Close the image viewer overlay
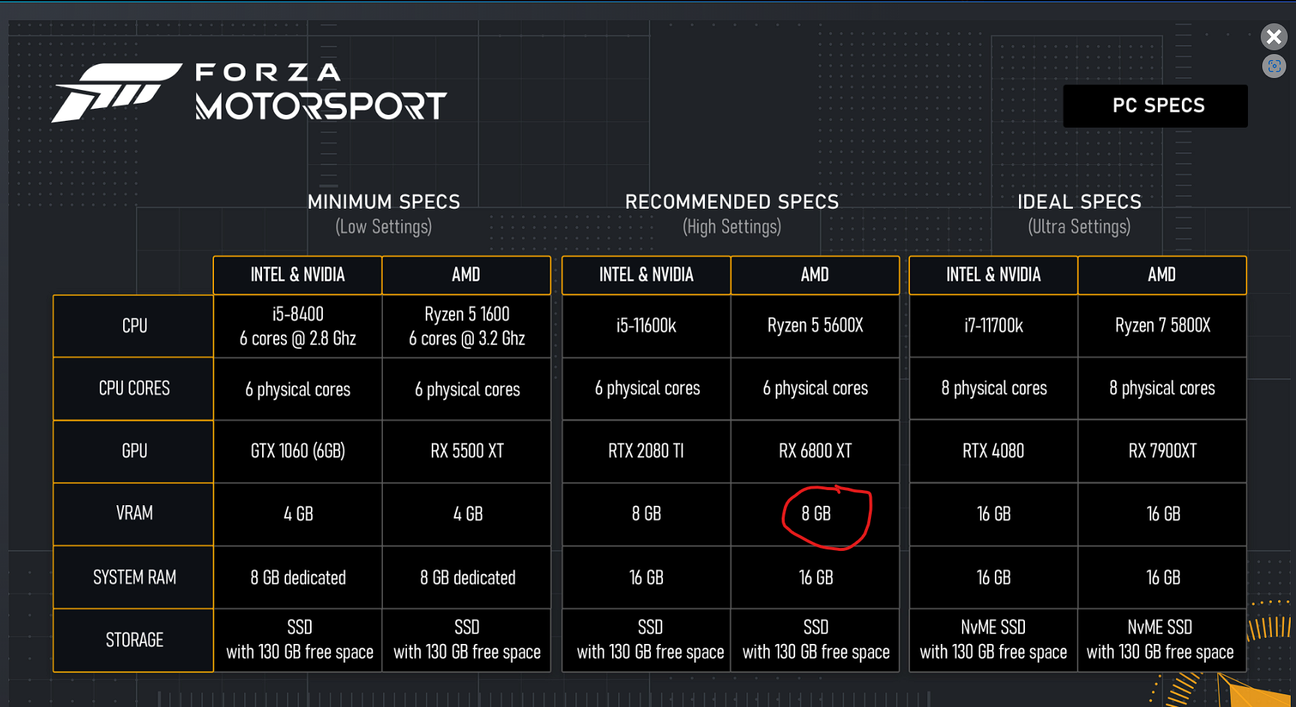1296x707 pixels. point(1273,37)
